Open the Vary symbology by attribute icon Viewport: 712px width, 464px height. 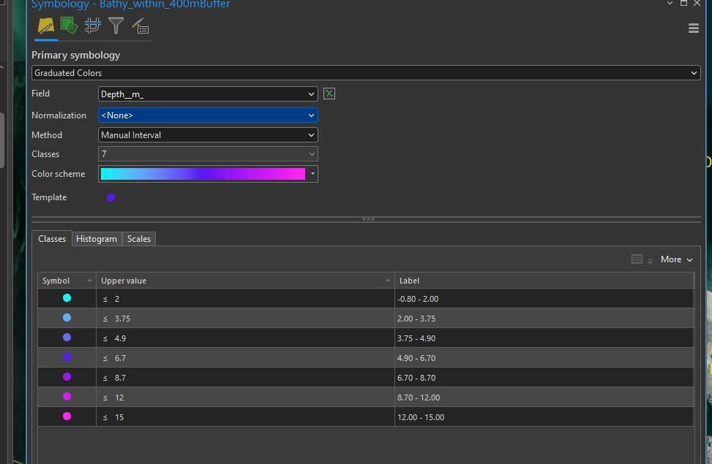69,26
